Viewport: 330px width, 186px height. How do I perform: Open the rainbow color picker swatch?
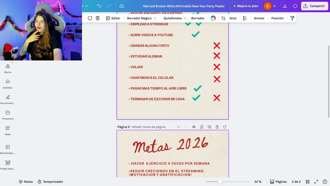213,18
